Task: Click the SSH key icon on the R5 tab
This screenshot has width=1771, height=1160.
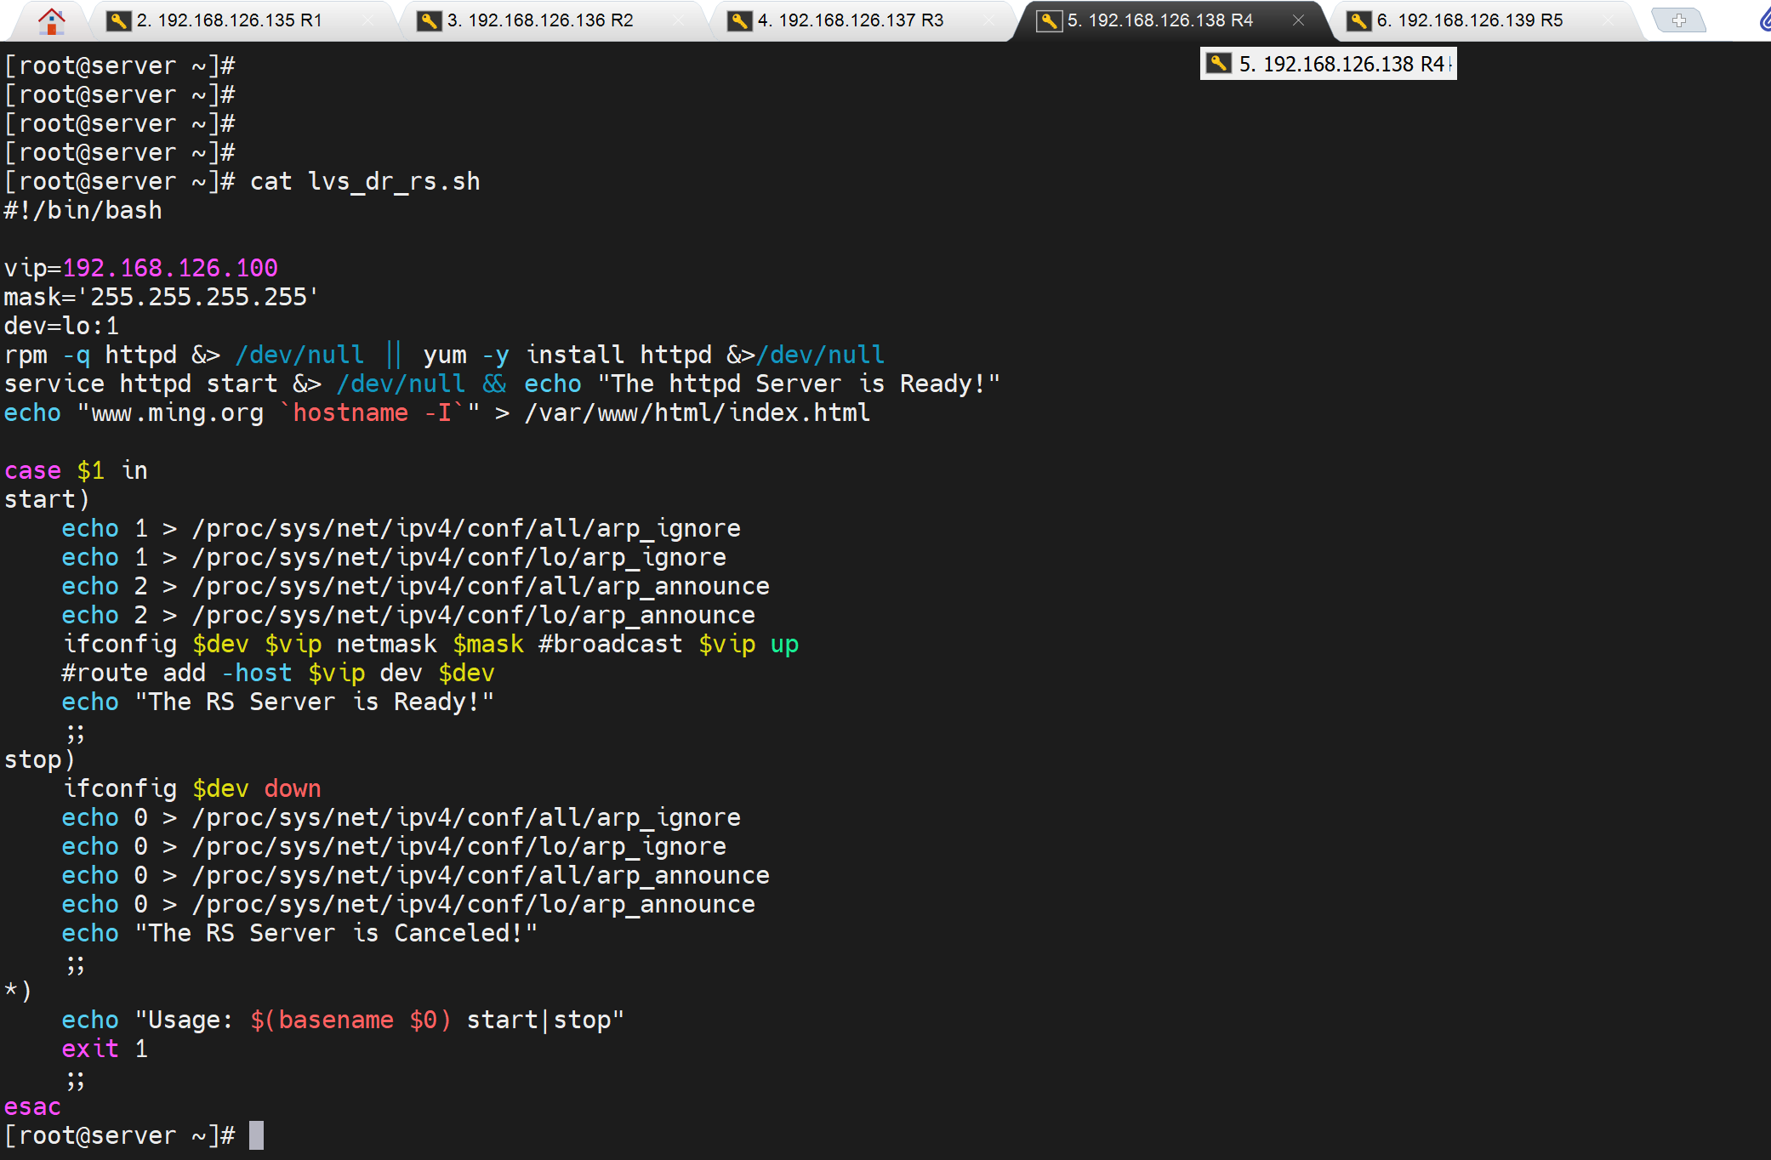Action: click(1358, 20)
